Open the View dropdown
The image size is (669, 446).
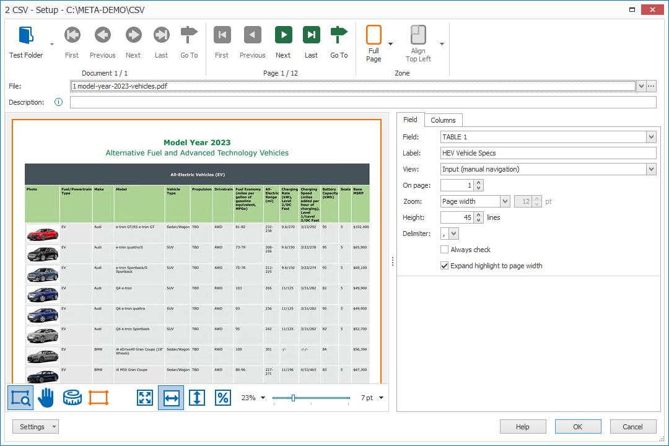click(x=651, y=170)
